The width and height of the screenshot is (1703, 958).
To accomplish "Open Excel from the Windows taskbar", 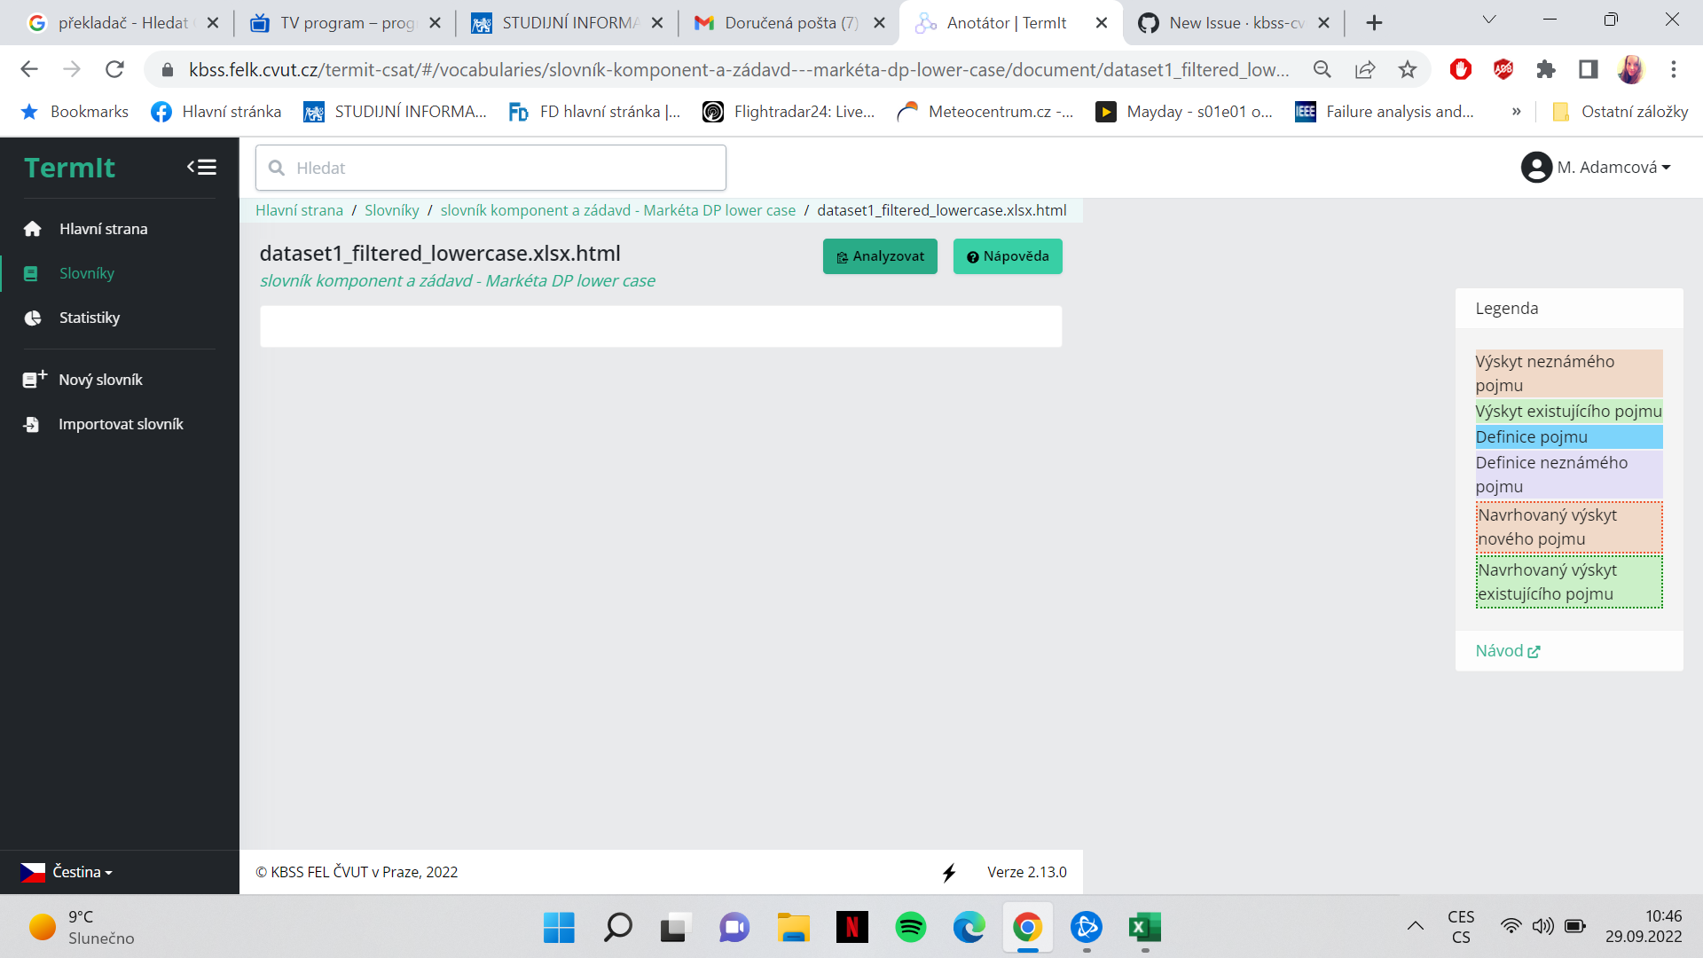I will tap(1144, 928).
